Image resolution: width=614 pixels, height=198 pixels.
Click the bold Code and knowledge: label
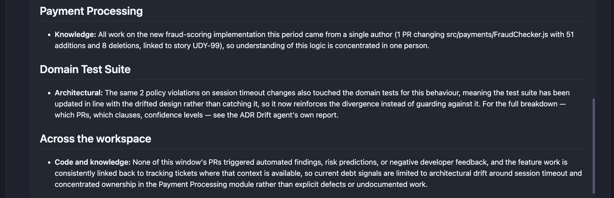93,162
